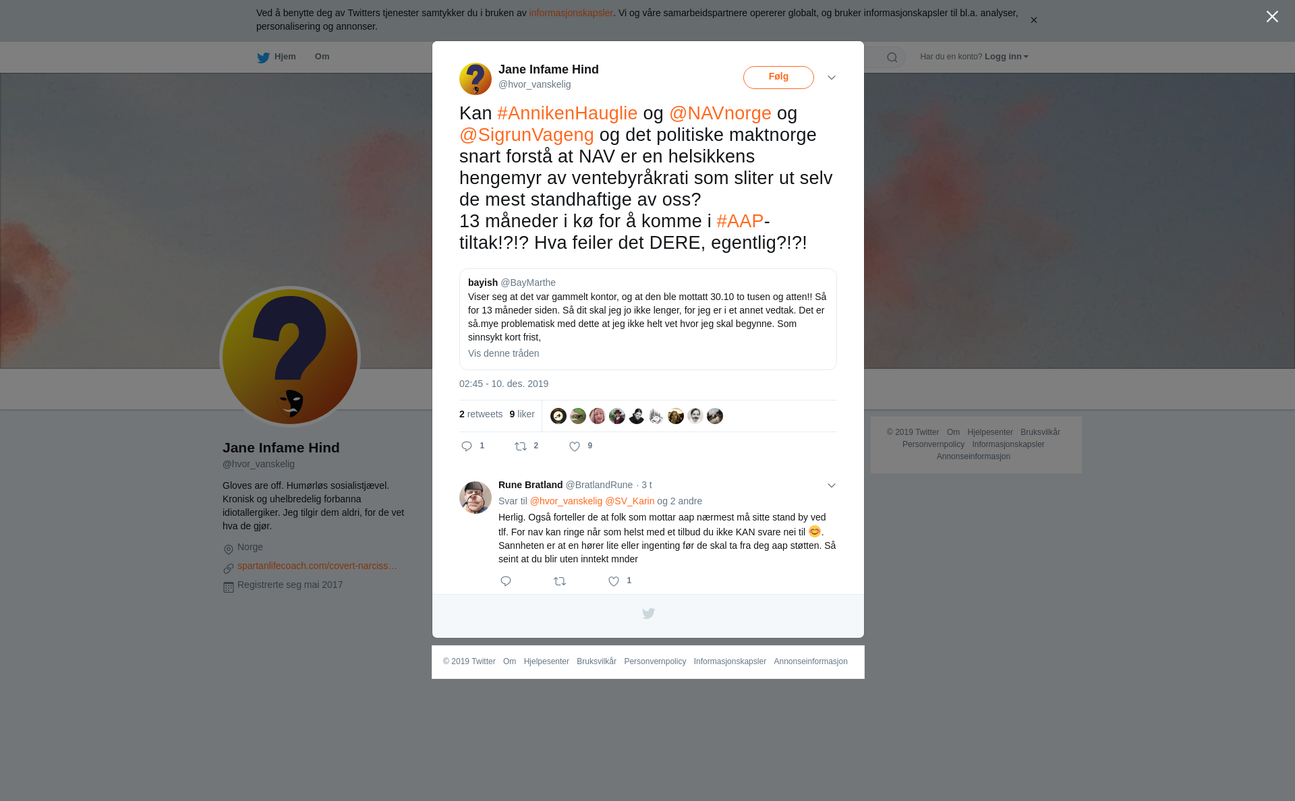This screenshot has height=801, width=1295.
Task: Dismiss the cookie notice banner
Action: pyautogui.click(x=1033, y=20)
